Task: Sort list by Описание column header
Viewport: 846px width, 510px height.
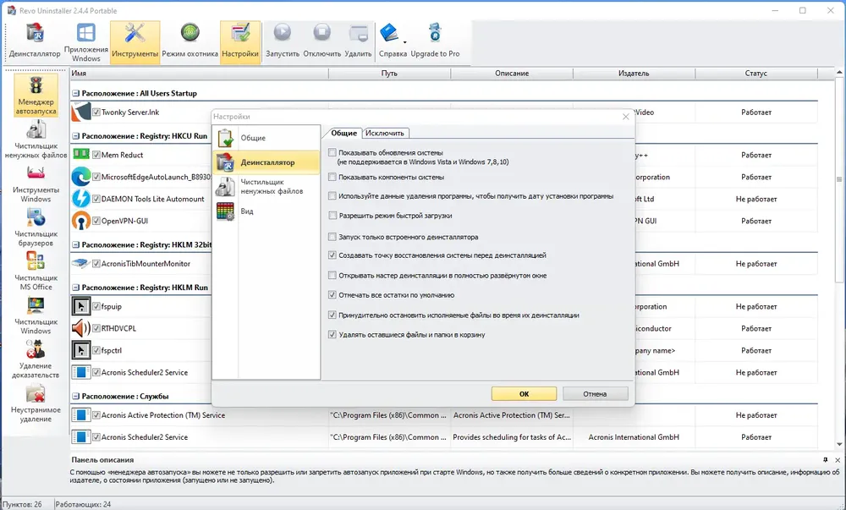Action: (x=512, y=74)
